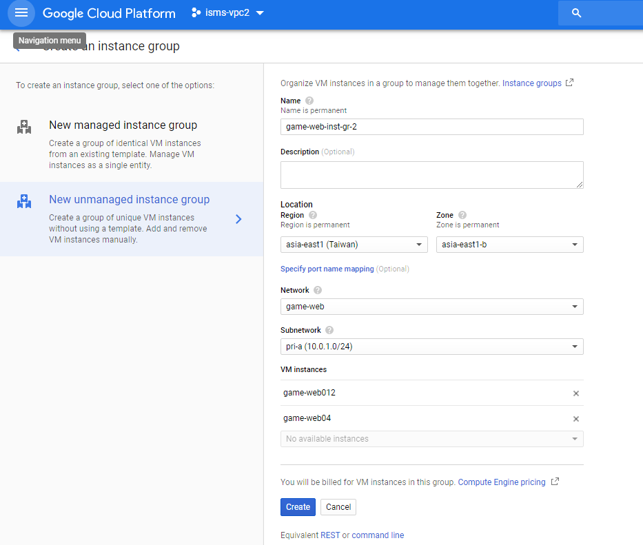
Task: Click the Cancel button
Action: point(338,507)
